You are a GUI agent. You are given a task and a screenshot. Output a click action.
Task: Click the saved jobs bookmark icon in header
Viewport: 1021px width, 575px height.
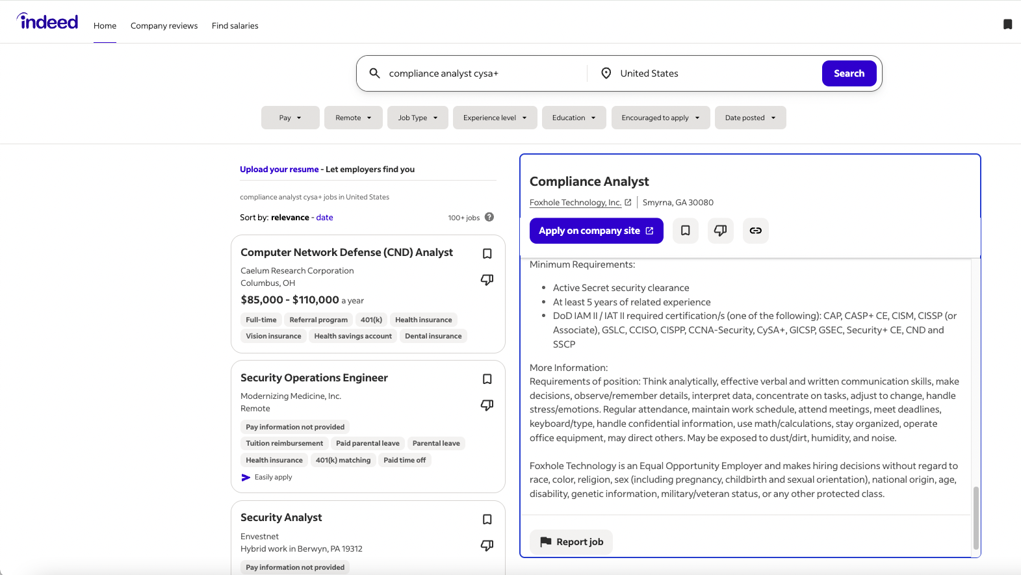coord(1007,25)
